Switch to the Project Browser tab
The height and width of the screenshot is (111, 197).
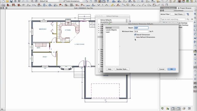(x=185, y=8)
